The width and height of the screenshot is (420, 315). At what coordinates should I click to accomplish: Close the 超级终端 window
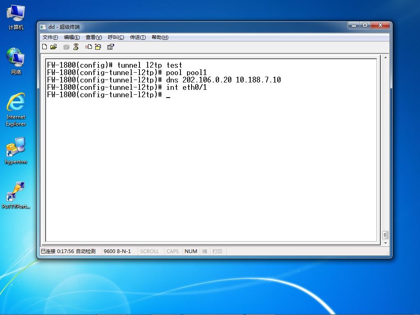380,25
